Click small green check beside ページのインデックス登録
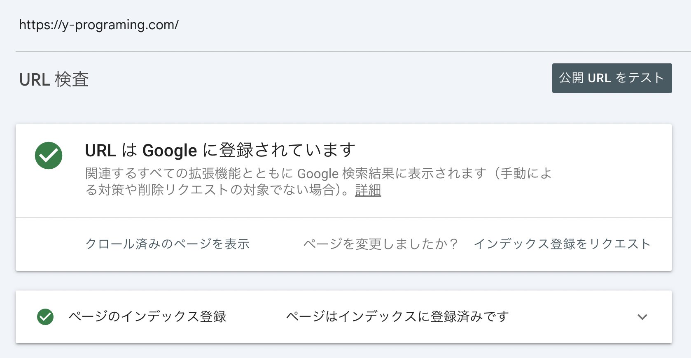Viewport: 691px width, 358px height. coord(45,317)
